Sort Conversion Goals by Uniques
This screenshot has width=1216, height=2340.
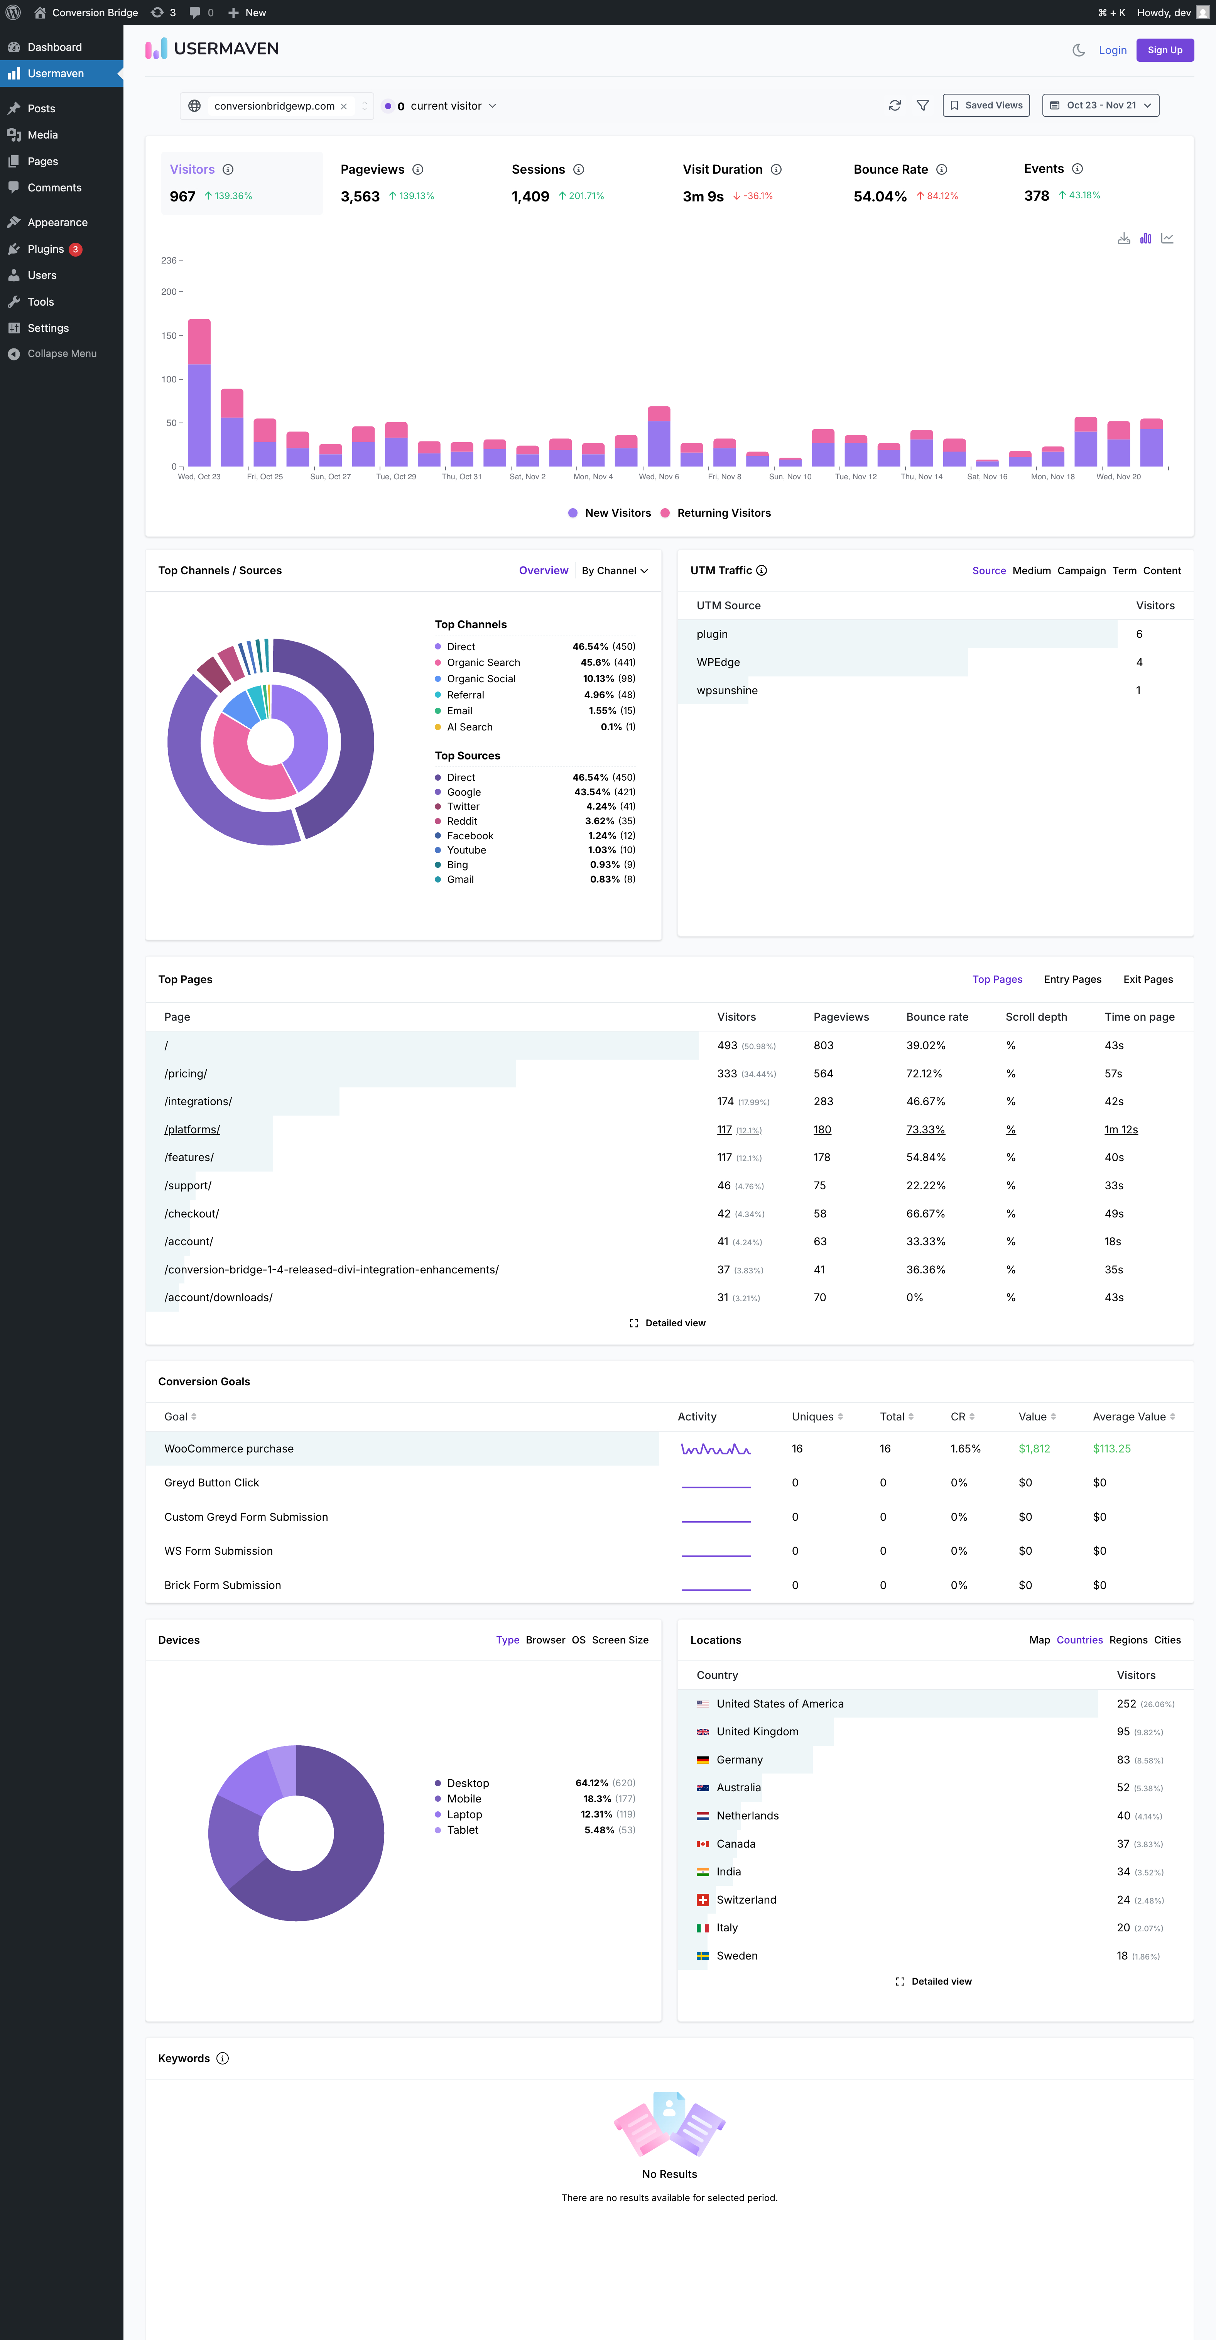coord(817,1416)
